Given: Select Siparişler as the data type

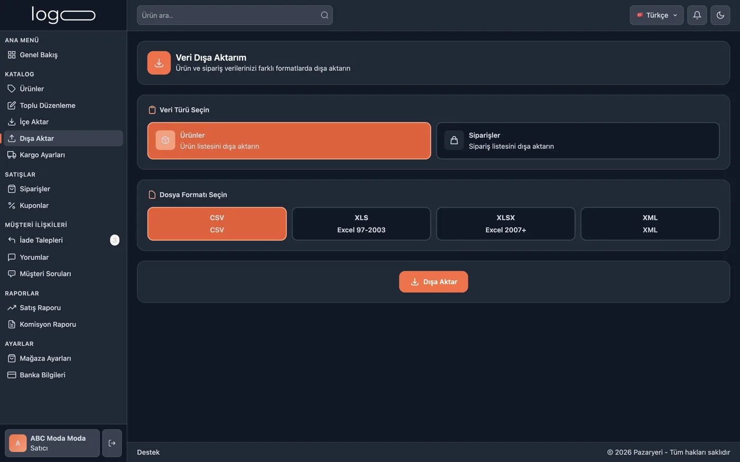Looking at the screenshot, I should pyautogui.click(x=578, y=141).
